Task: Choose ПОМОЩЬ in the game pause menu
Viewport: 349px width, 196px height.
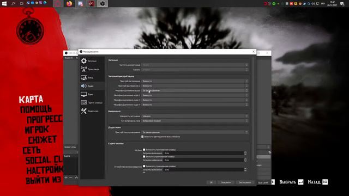Action: [36, 109]
